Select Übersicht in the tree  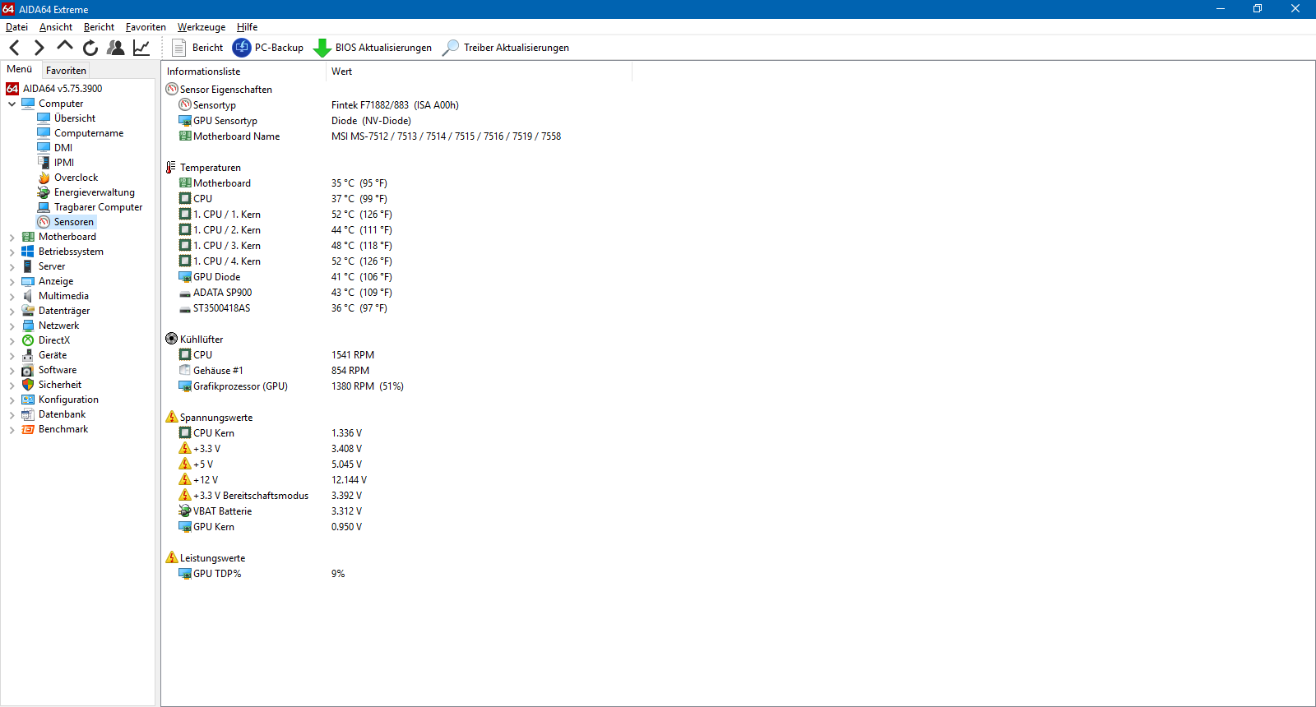(74, 118)
